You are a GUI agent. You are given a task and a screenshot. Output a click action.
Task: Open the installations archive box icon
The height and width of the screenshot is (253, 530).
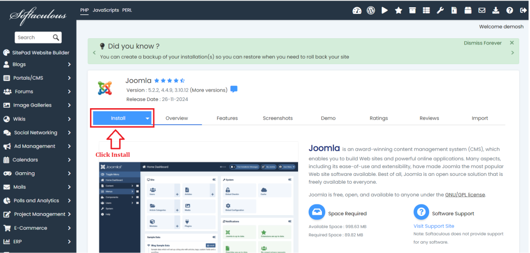coord(413,10)
